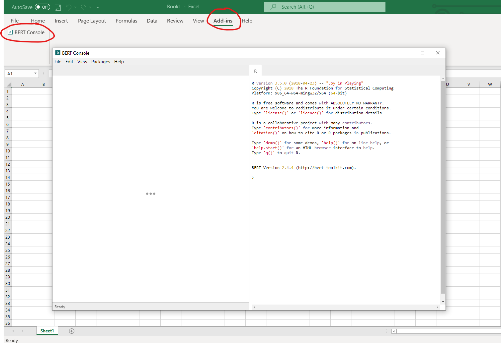The width and height of the screenshot is (501, 343).
Task: Click next sheet navigation arrow
Action: pos(22,331)
